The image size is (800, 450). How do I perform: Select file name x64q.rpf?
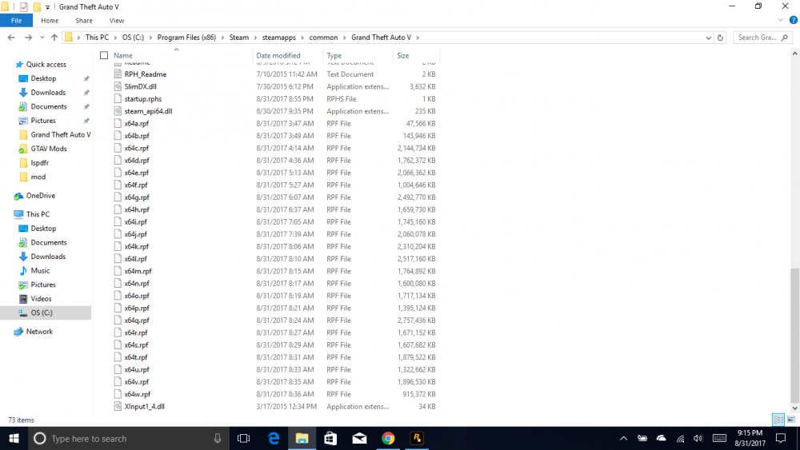click(137, 321)
